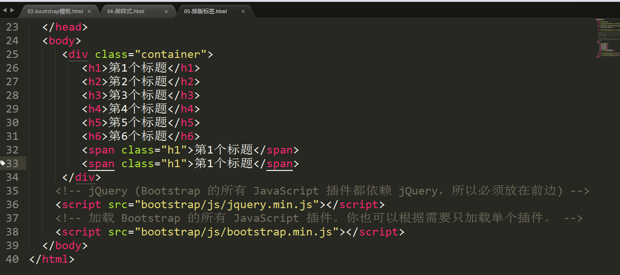Click the minimap code preview
Image resolution: width=620 pixels, height=275 pixels.
click(607, 38)
